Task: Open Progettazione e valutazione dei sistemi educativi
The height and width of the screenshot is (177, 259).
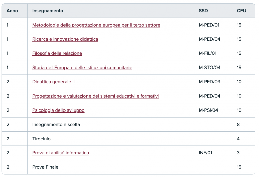Action: [95, 96]
